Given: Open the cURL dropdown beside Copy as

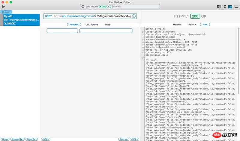Looking at the screenshot, I should pos(134,139).
